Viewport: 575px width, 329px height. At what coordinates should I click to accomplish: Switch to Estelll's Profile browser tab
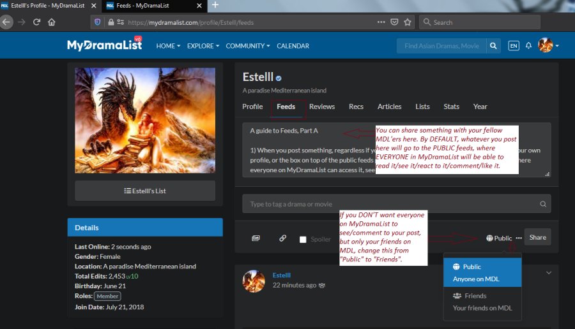48,6
